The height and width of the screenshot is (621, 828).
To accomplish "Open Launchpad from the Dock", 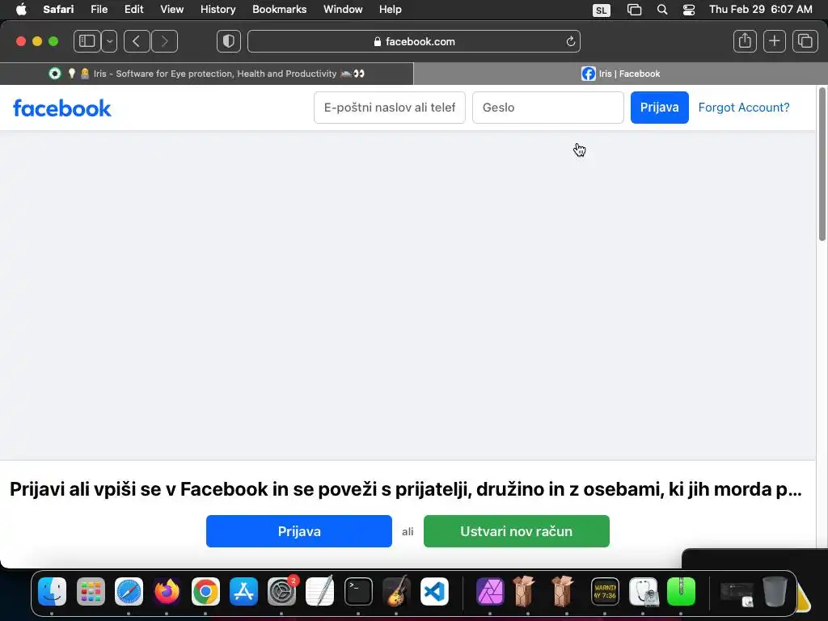I will coord(91,591).
